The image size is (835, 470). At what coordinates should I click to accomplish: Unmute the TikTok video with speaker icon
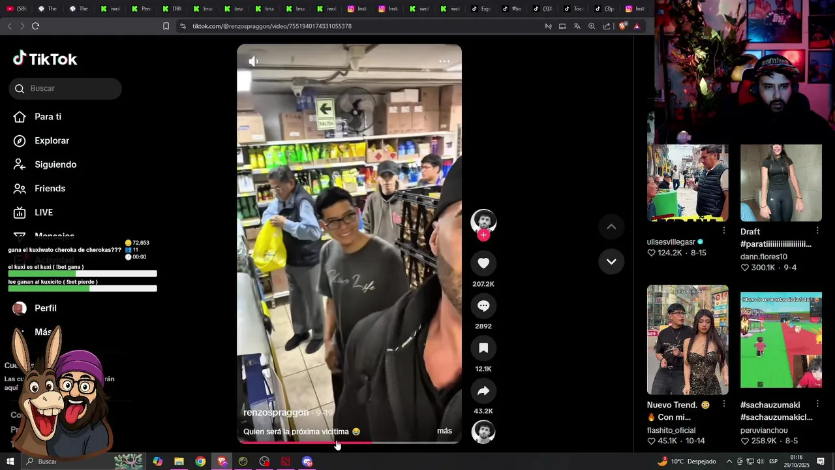[254, 61]
